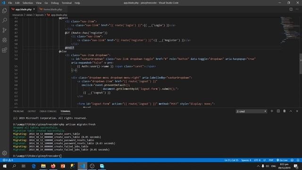Open the Windows Start menu
This screenshot has height=170, width=302.
tap(4, 166)
